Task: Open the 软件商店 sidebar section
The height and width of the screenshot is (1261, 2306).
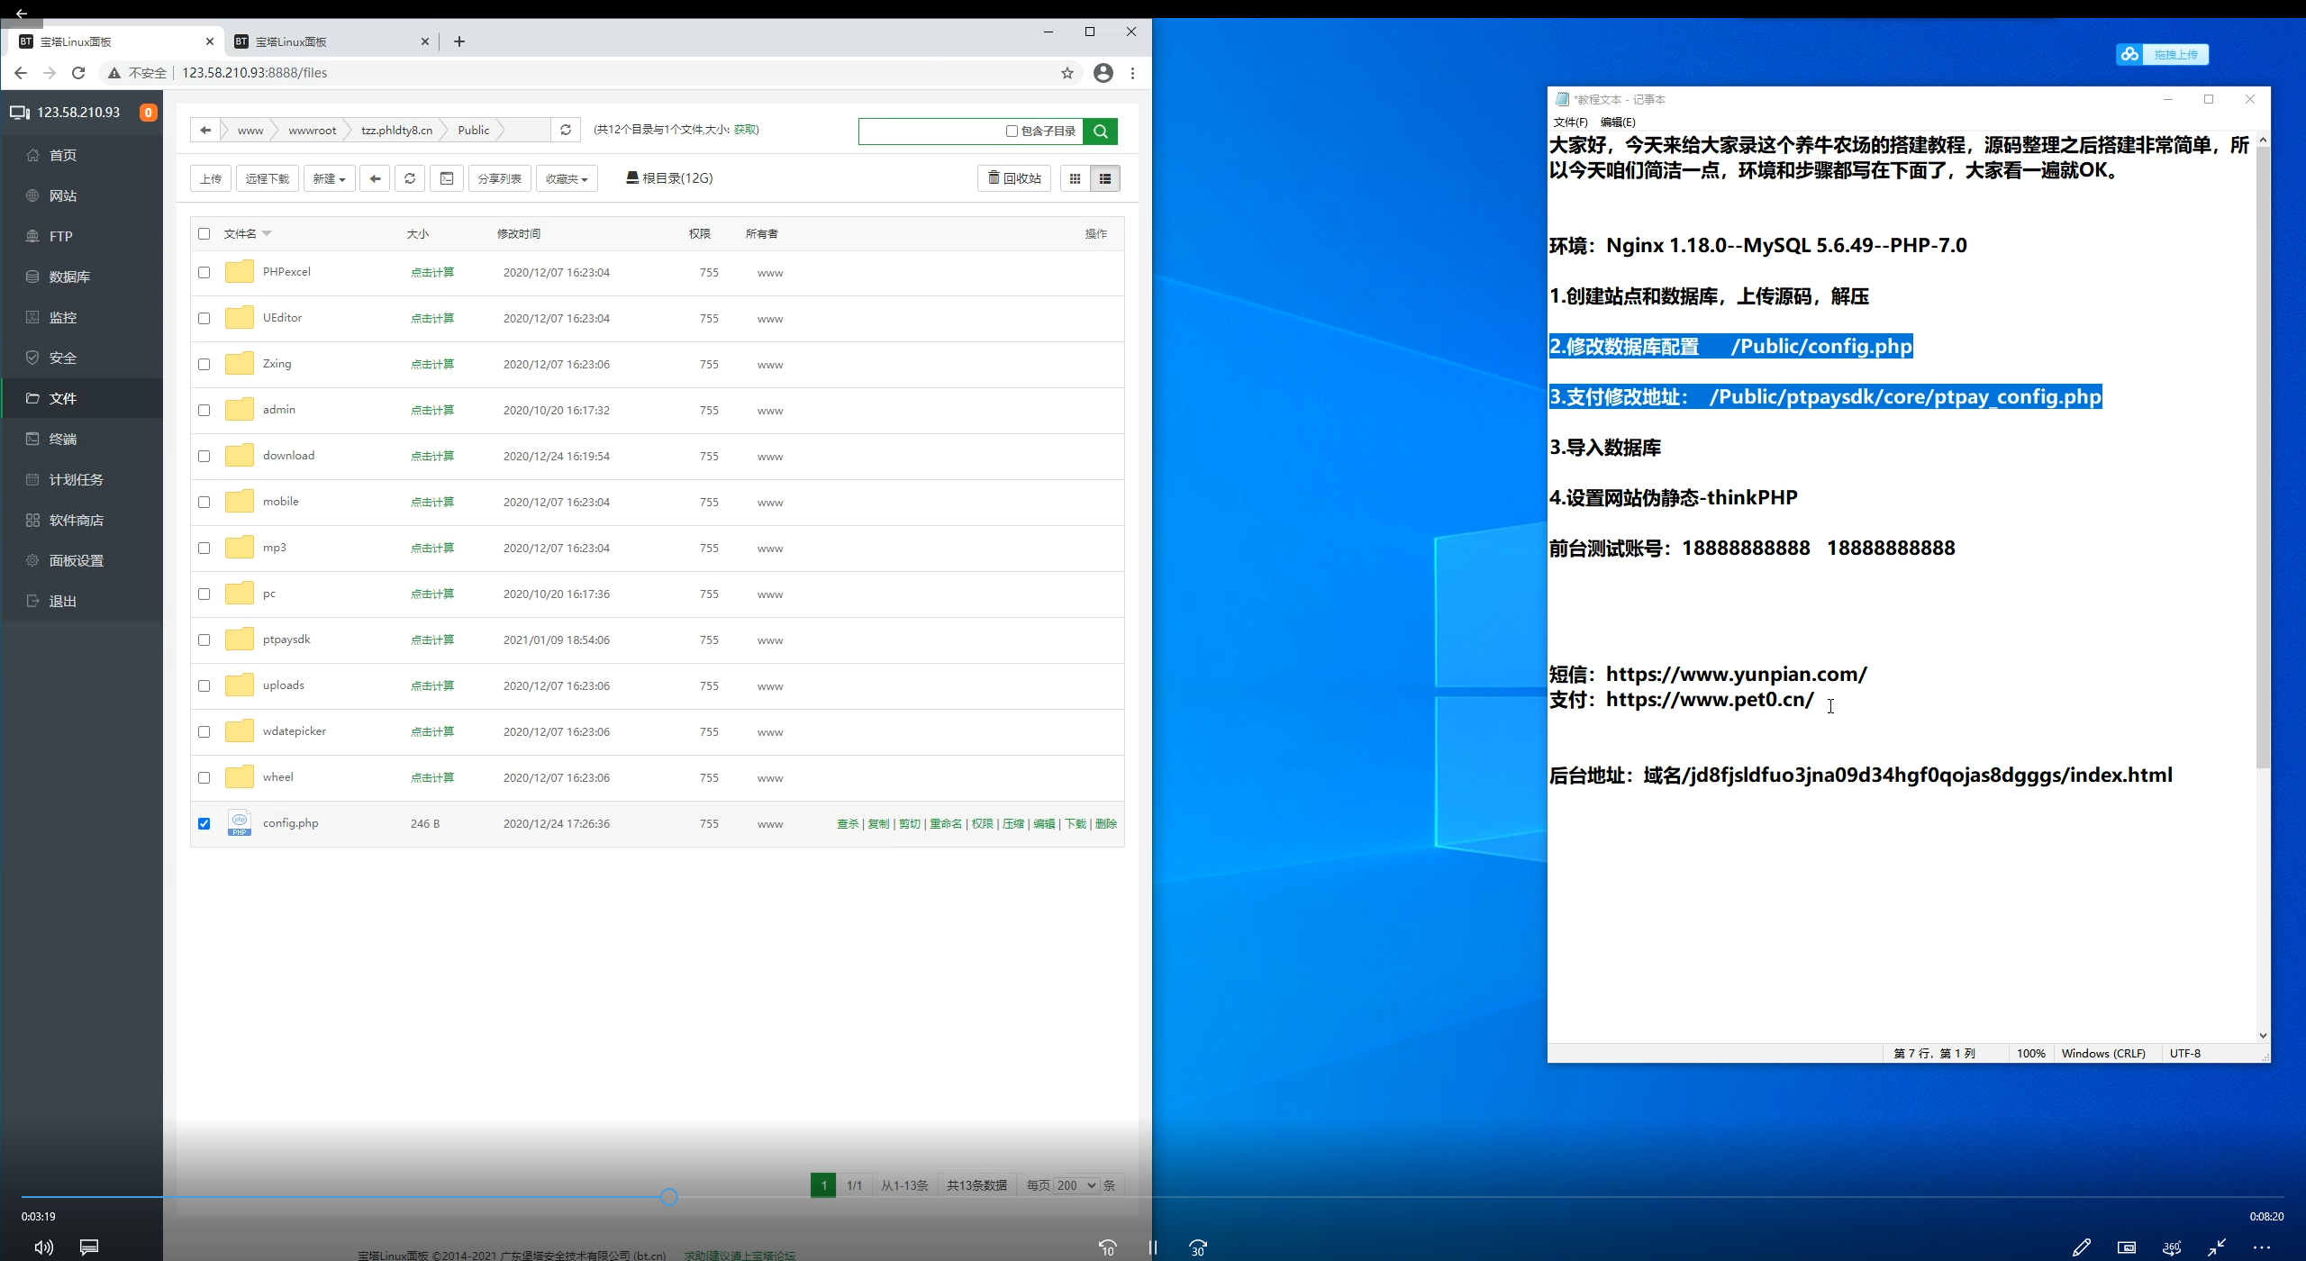Action: click(x=76, y=520)
